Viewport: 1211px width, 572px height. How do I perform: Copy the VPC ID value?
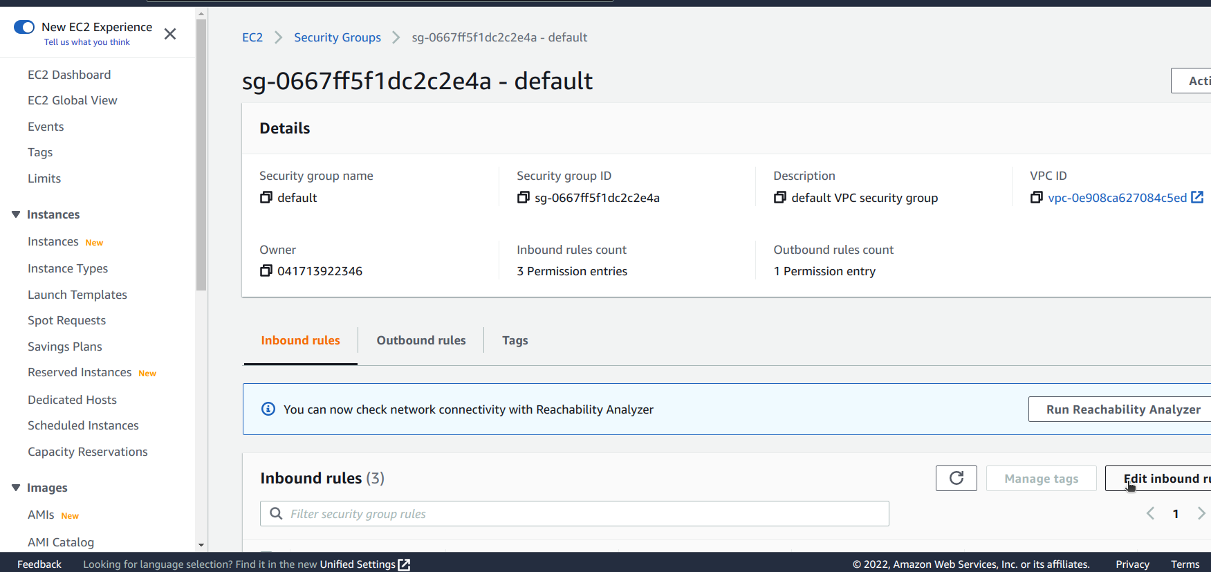tap(1036, 198)
